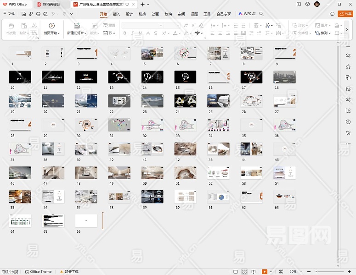Switch to the 设计 ribbon tab
356x275 pixels.
click(130, 14)
